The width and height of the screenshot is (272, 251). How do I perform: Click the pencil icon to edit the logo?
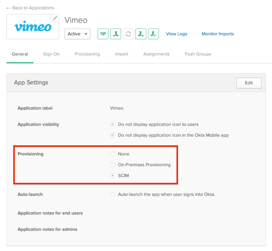click(55, 18)
